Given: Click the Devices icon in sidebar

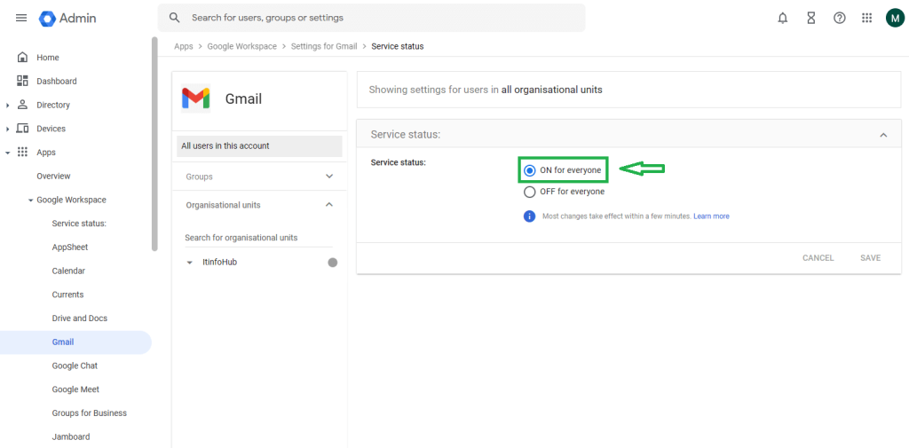Looking at the screenshot, I should click(x=22, y=129).
